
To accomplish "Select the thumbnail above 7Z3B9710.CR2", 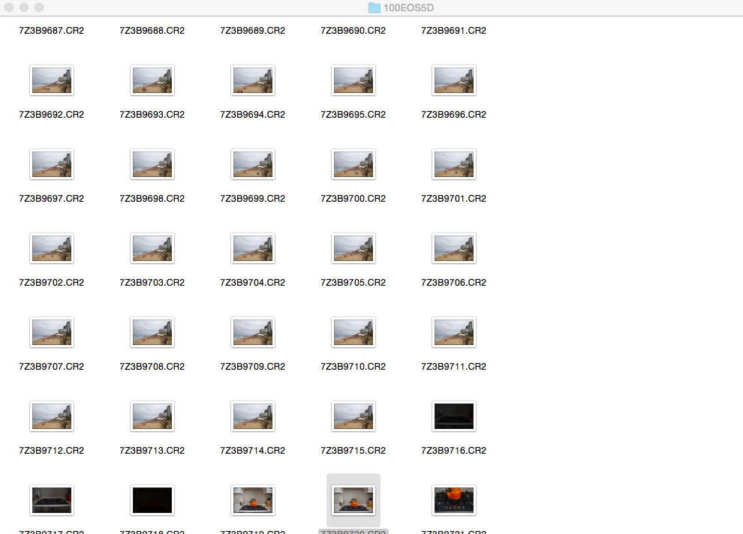I will (353, 332).
